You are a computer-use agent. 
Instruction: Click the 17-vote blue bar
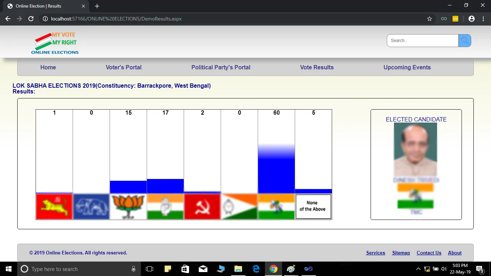coord(165,186)
